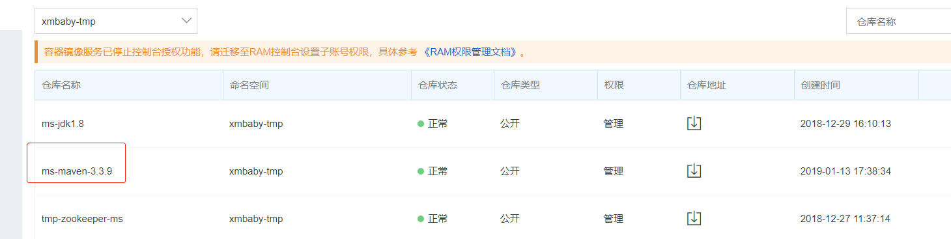951x239 pixels.
Task: Click 正常 status in ms-jdk1.8 row
Action: click(433, 124)
